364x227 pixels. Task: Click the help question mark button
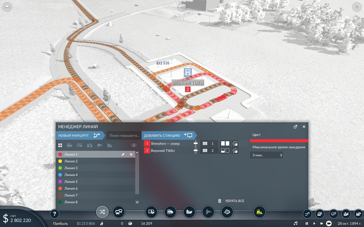click(x=54, y=214)
